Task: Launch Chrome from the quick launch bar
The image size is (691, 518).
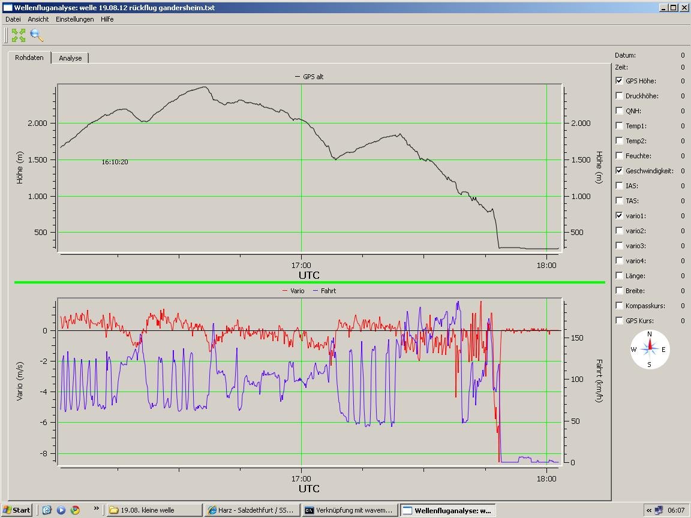Action: pos(75,510)
